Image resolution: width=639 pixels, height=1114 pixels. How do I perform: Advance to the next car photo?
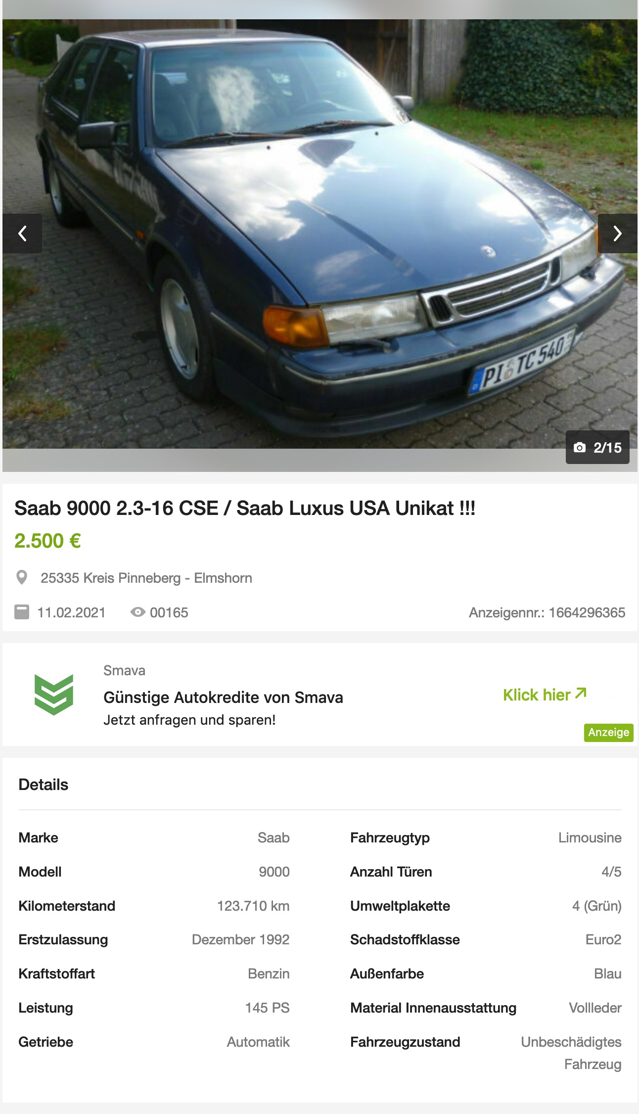point(617,233)
